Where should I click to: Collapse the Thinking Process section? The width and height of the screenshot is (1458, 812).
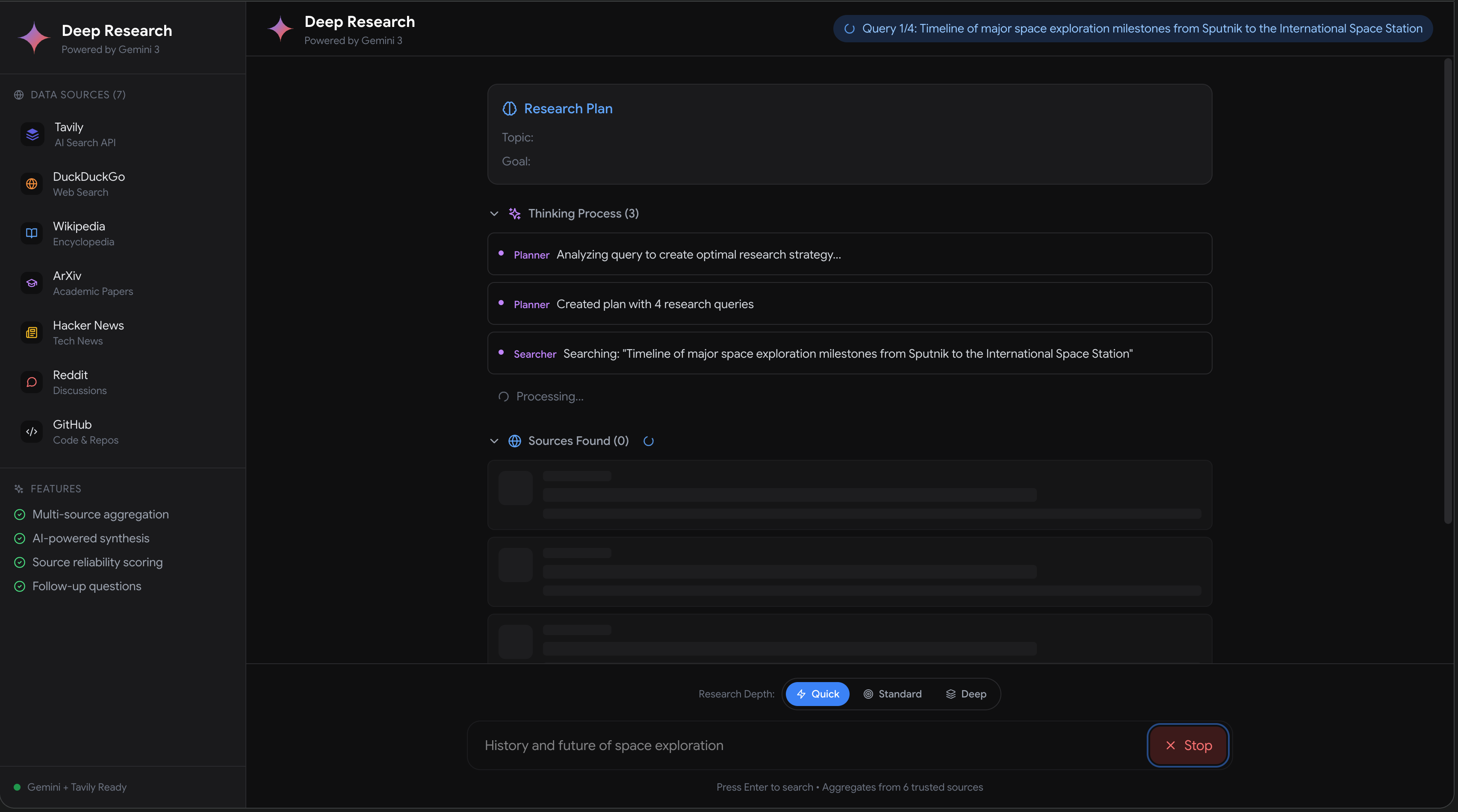[494, 214]
